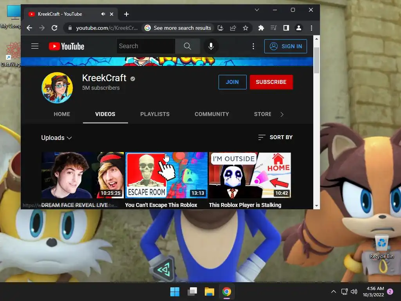Open the Escape Room video thumbnail
The width and height of the screenshot is (401, 301).
click(166, 175)
